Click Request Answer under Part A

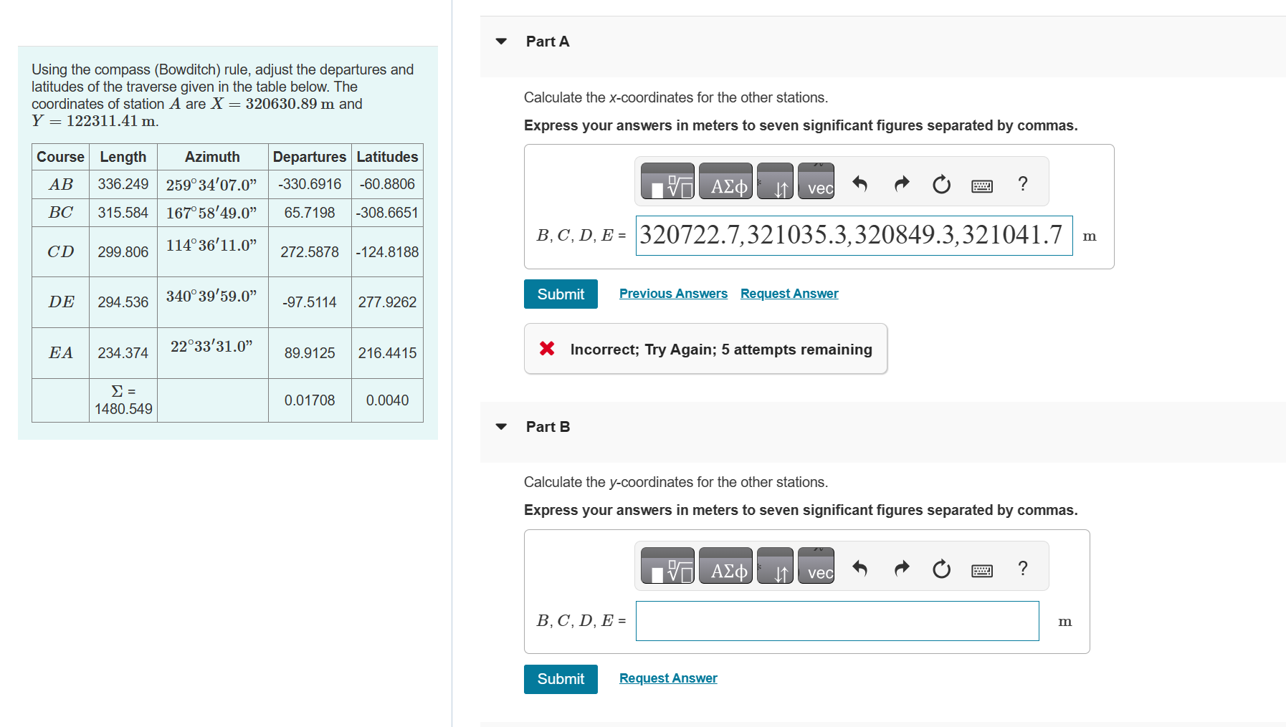[x=789, y=293]
